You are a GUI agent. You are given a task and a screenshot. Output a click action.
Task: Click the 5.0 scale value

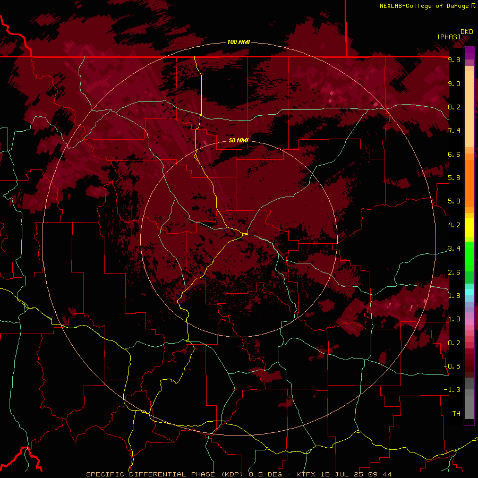point(454,201)
